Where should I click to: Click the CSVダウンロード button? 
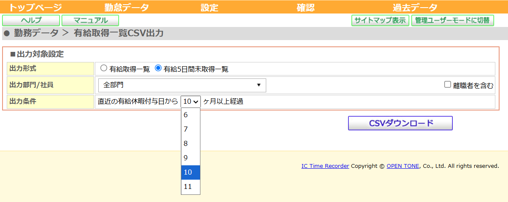[400, 123]
